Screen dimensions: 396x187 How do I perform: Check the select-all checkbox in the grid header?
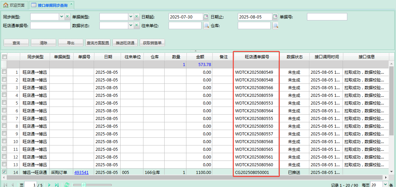(4, 57)
